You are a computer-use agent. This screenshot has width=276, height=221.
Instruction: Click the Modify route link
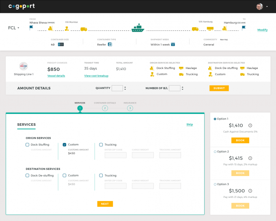263,30
